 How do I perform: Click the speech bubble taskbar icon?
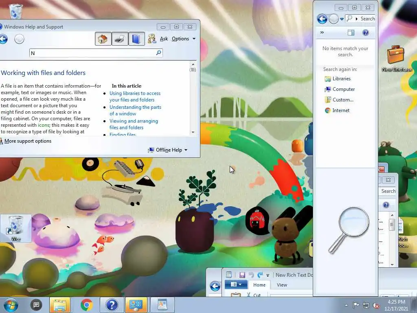click(x=36, y=305)
